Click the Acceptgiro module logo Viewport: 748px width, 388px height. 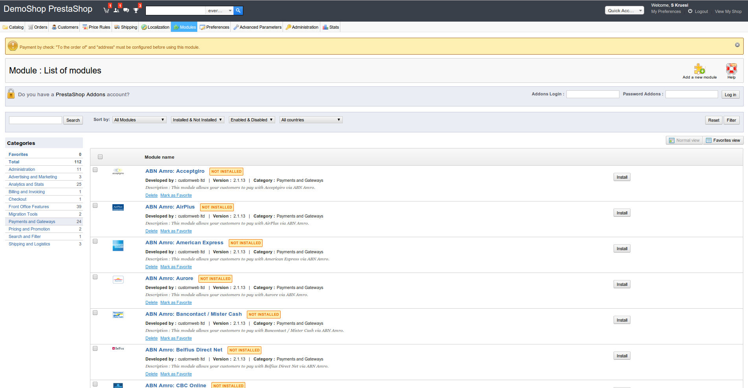[x=118, y=171]
